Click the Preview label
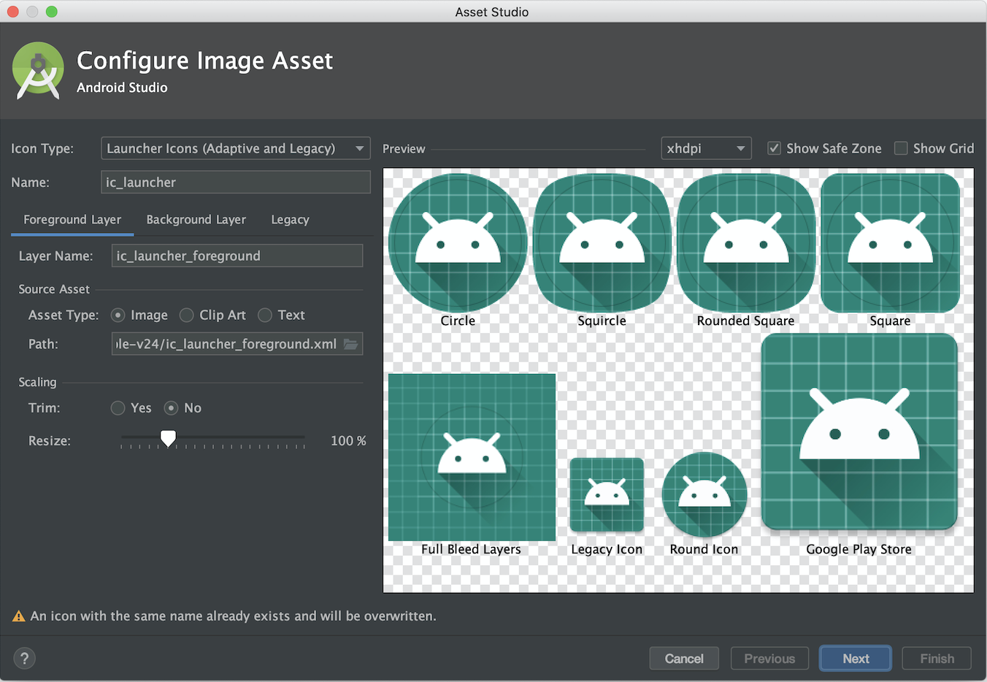This screenshot has width=987, height=682. [404, 149]
